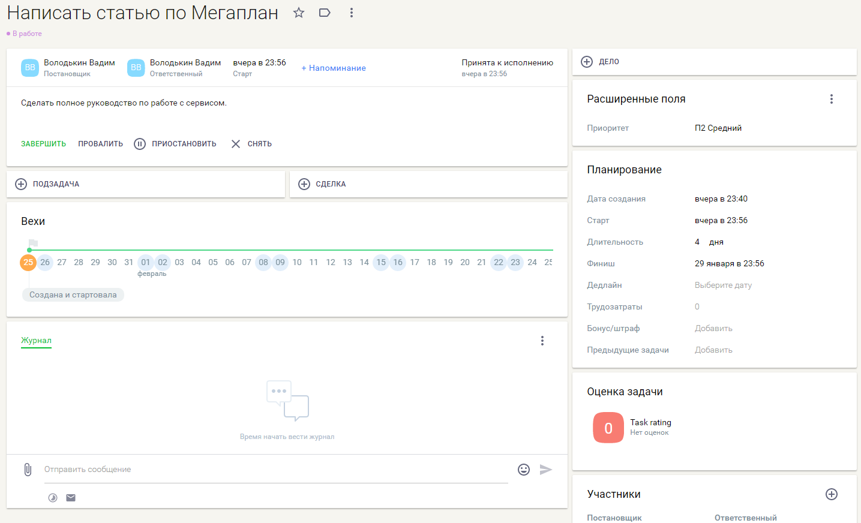Select date 23 on the Вехи timeline
Viewport: 861px width, 523px height.
(515, 263)
